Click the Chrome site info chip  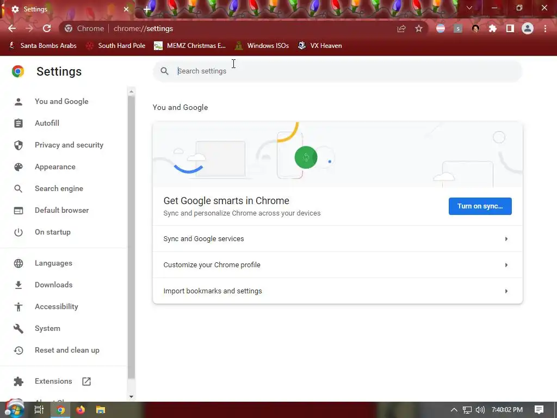tap(84, 28)
